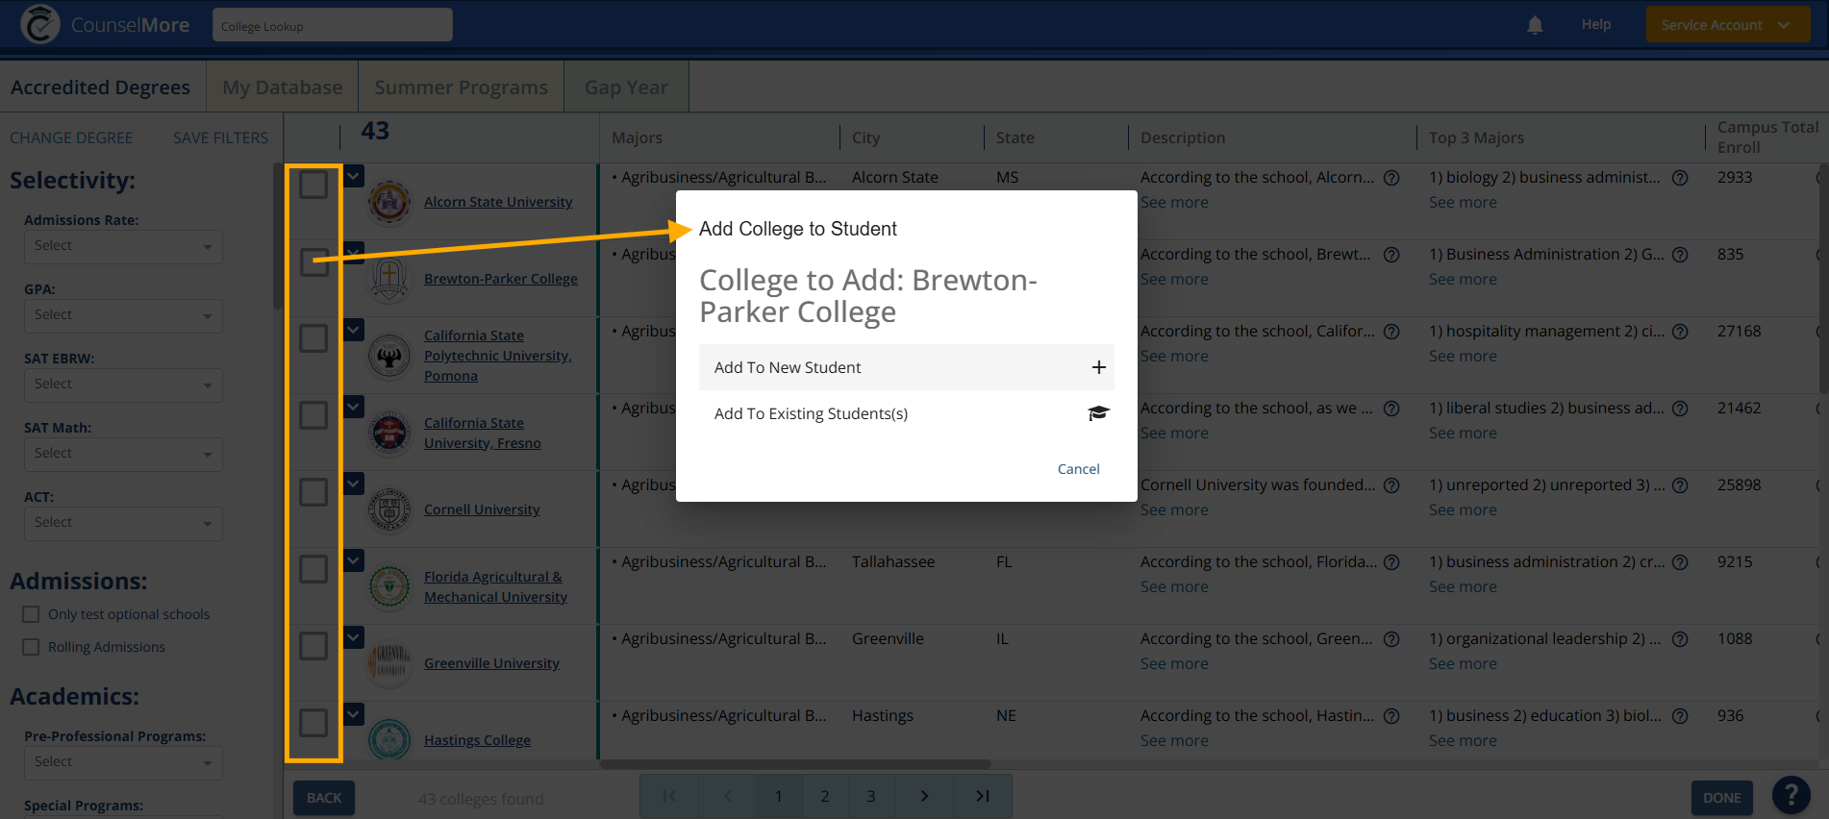Click the College Lookup search field

[x=333, y=25]
